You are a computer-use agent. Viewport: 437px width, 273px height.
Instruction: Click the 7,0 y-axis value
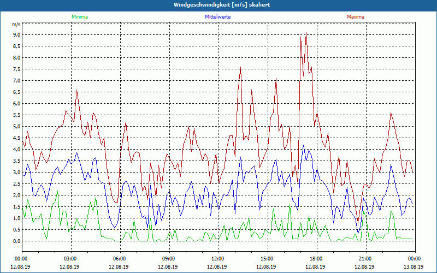click(x=17, y=81)
